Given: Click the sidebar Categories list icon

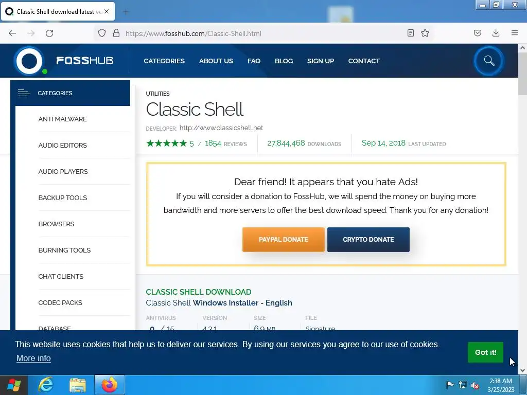Looking at the screenshot, I should point(24,93).
